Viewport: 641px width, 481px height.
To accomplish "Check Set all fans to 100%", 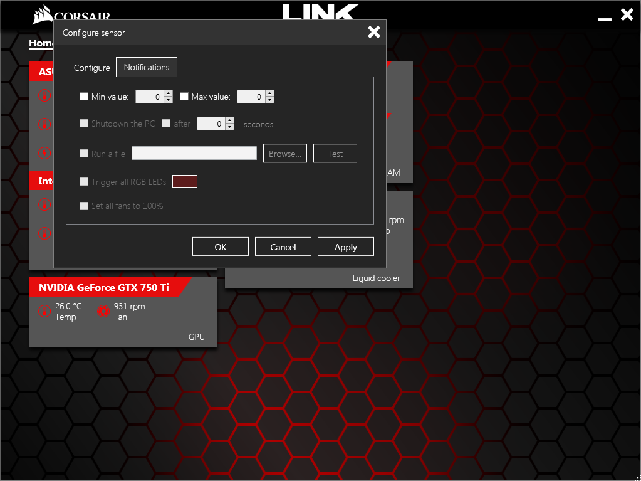I will (x=84, y=206).
